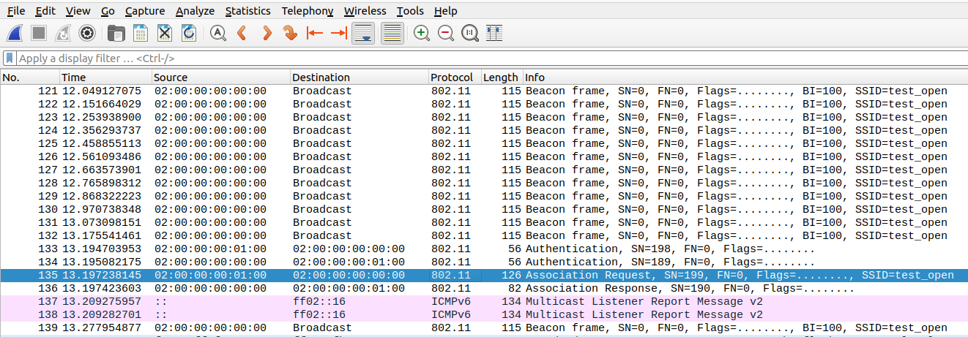Go to the first packet
Image resolution: width=968 pixels, height=337 pixels.
click(315, 33)
